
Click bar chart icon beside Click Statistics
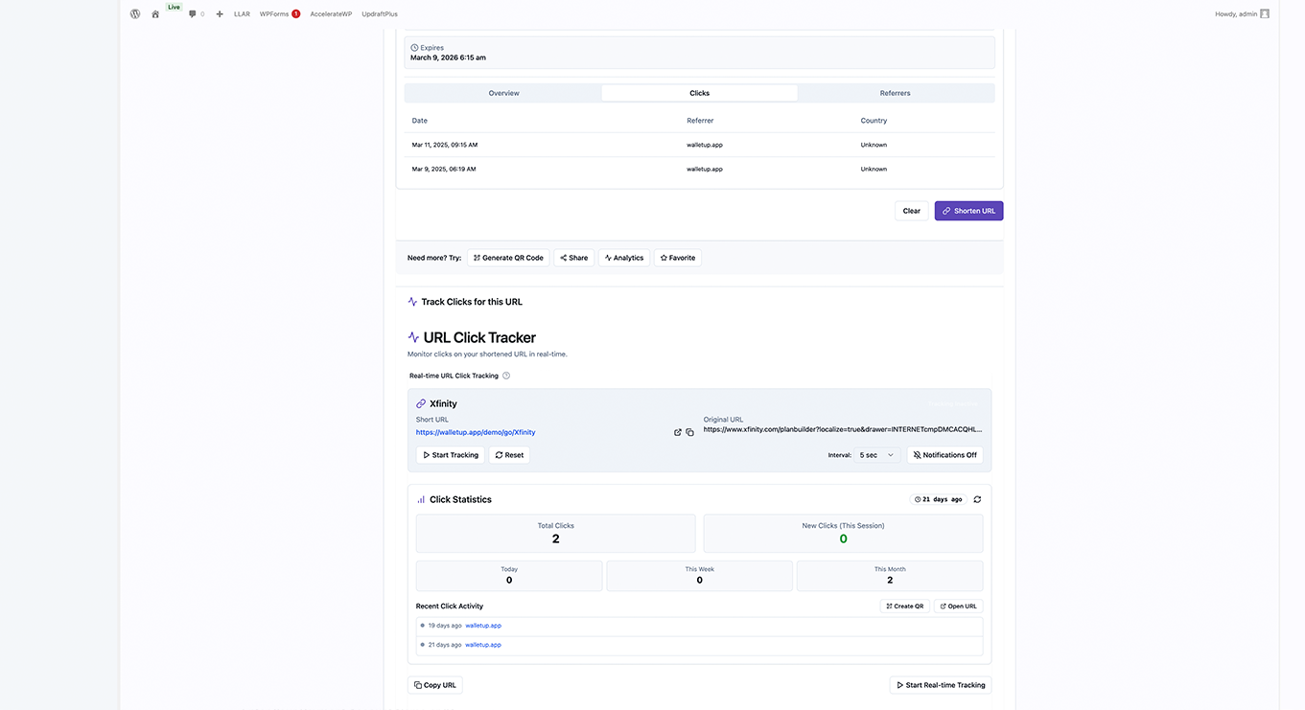pyautogui.click(x=421, y=499)
